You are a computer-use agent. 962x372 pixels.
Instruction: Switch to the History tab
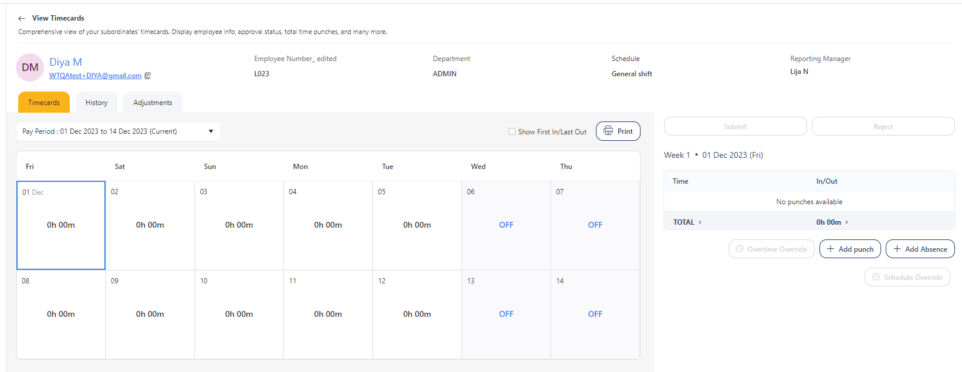(x=96, y=103)
